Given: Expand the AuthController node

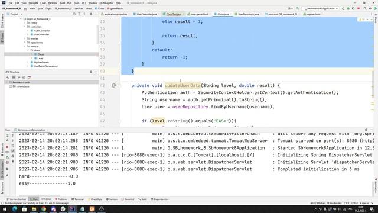Looking at the screenshot, I should (28, 31).
